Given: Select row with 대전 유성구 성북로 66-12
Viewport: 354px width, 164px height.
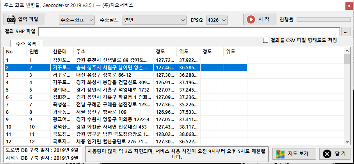Looking at the screenshot, I should point(126,75).
